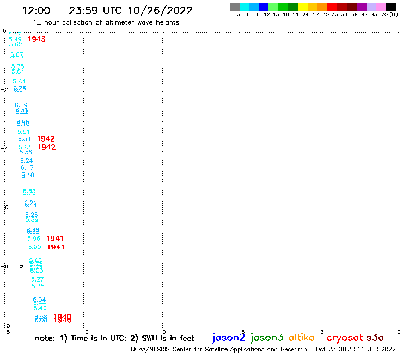403x354 pixels.
Task: Click the 'altika' satellite legend label
Action: tap(302, 338)
